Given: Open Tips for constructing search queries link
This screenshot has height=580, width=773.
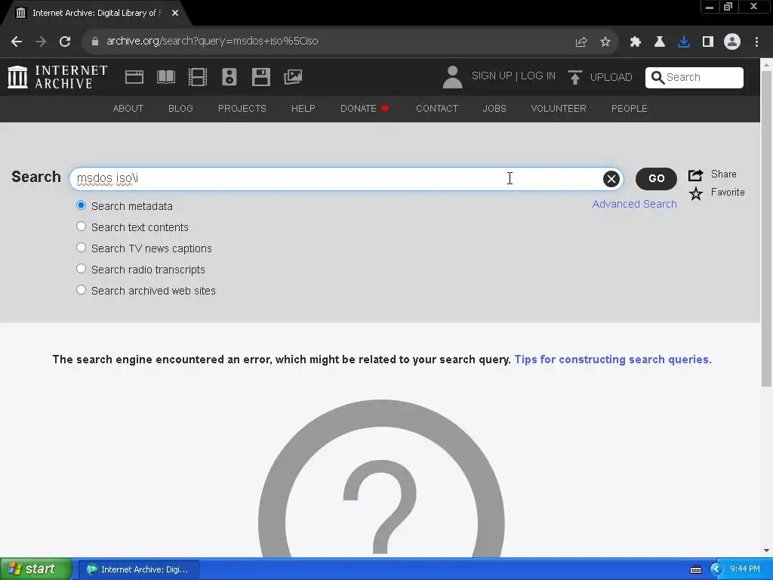Looking at the screenshot, I should 613,359.
